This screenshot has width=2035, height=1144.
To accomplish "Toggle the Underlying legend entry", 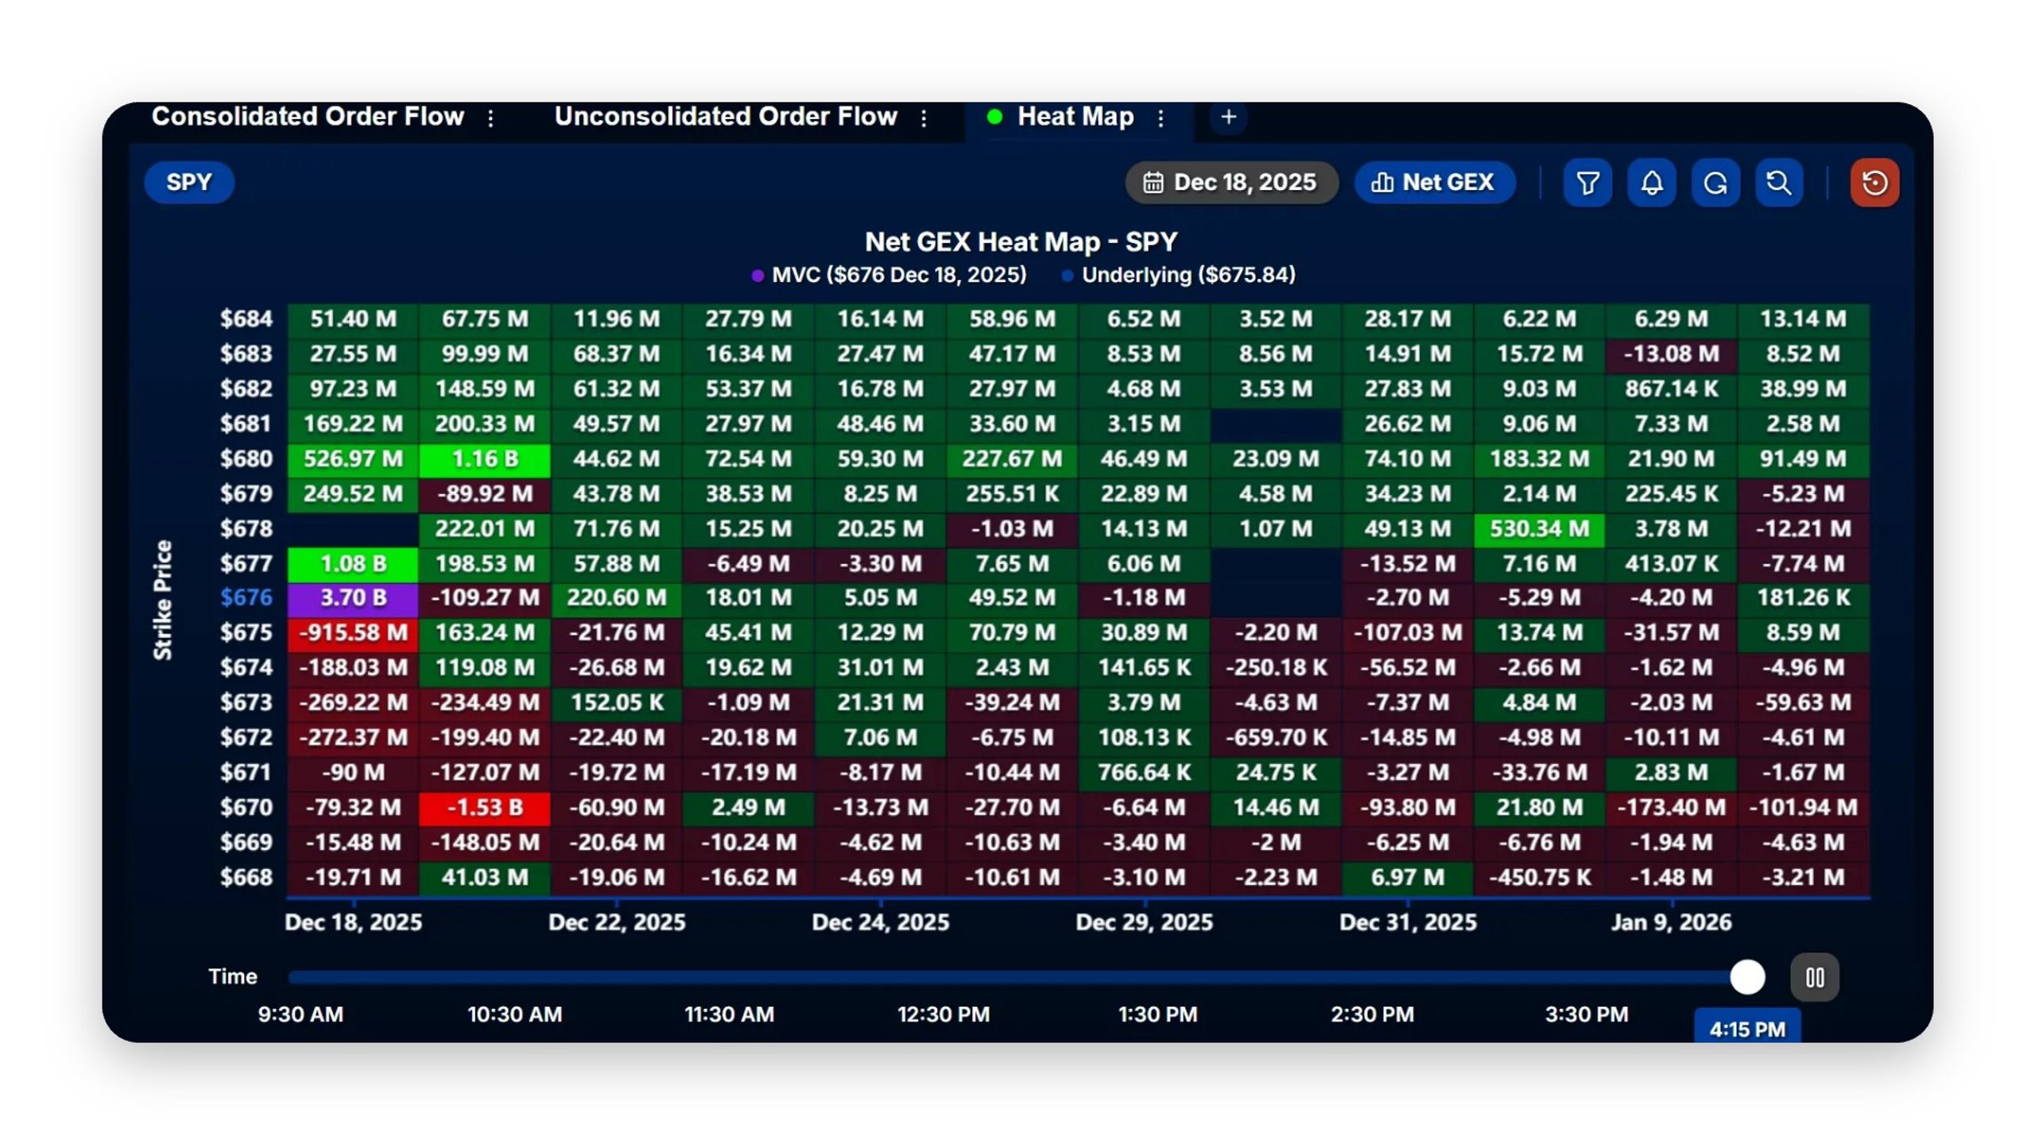I will click(1179, 275).
